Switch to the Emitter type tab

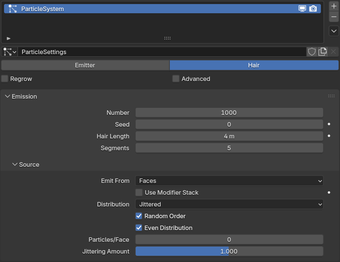(85, 65)
